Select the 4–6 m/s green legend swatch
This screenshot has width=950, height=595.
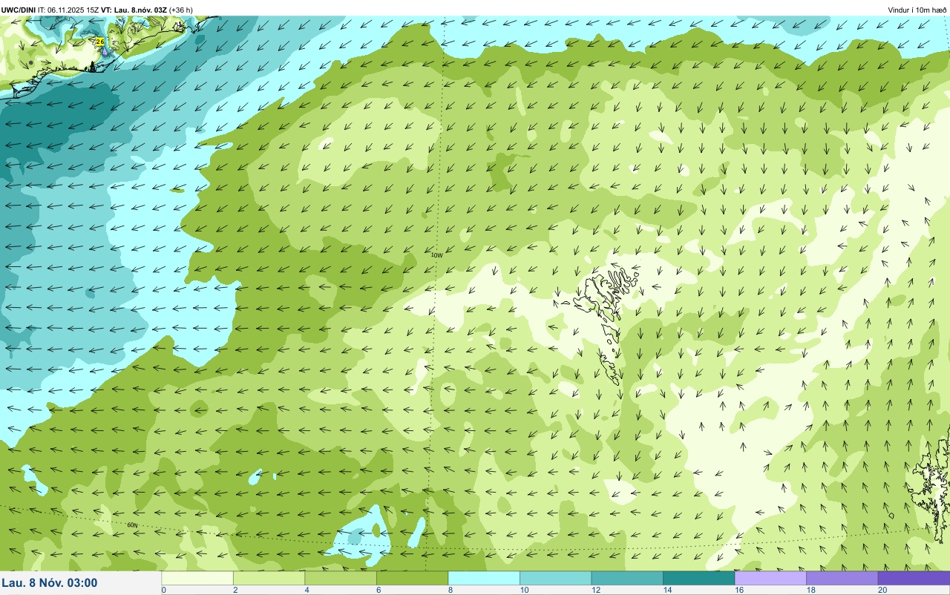click(341, 578)
